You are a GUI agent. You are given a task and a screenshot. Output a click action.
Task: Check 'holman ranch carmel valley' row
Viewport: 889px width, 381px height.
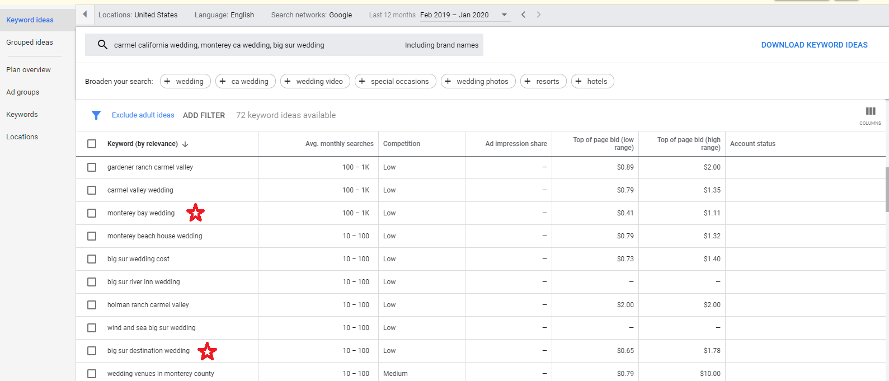[92, 305]
